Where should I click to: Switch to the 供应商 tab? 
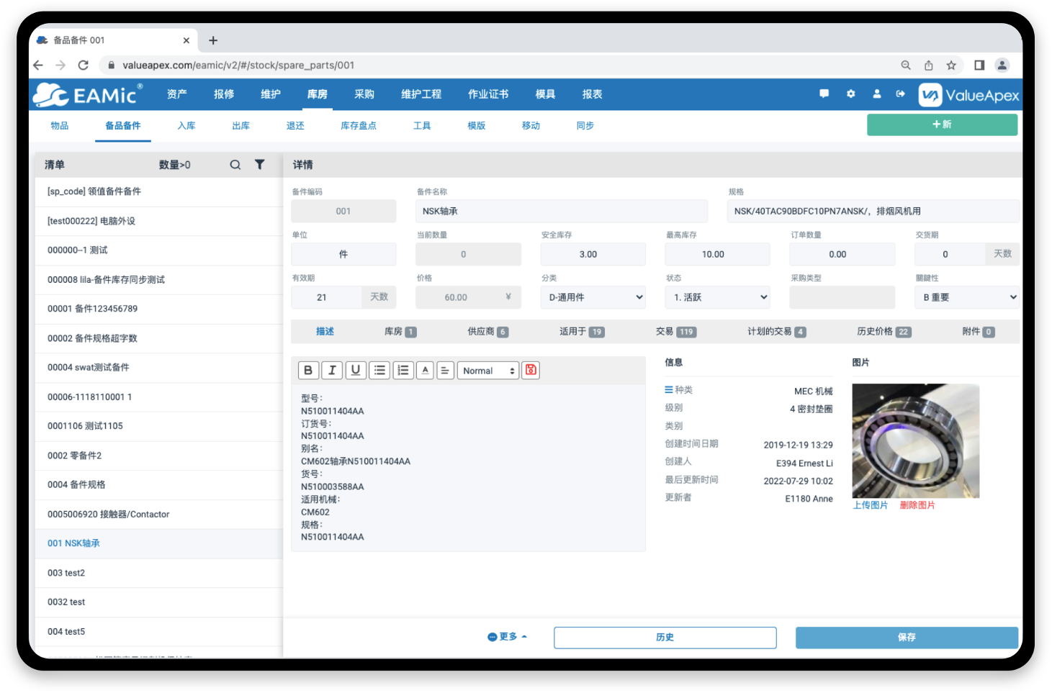(487, 332)
